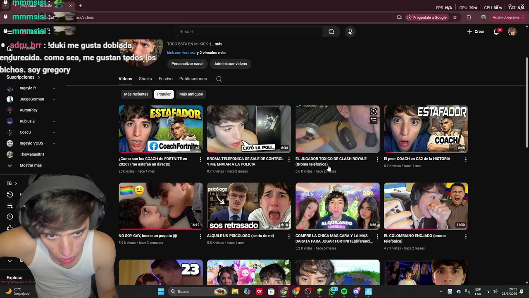Open options menu for BROMA TELEFONICA video
The height and width of the screenshot is (298, 529).
(x=289, y=159)
